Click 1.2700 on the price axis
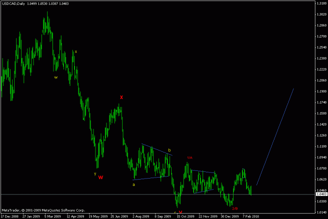Viewport: 328px width, 219px height. pyautogui.click(x=322, y=36)
